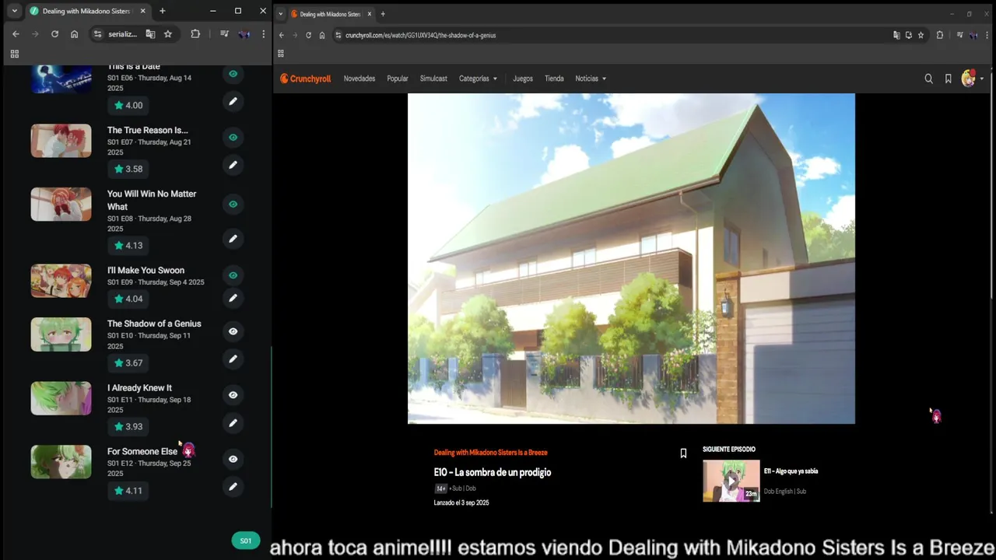996x560 pixels.
Task: Bookmark the Crunchyroll page with the star
Action: pyautogui.click(x=921, y=35)
